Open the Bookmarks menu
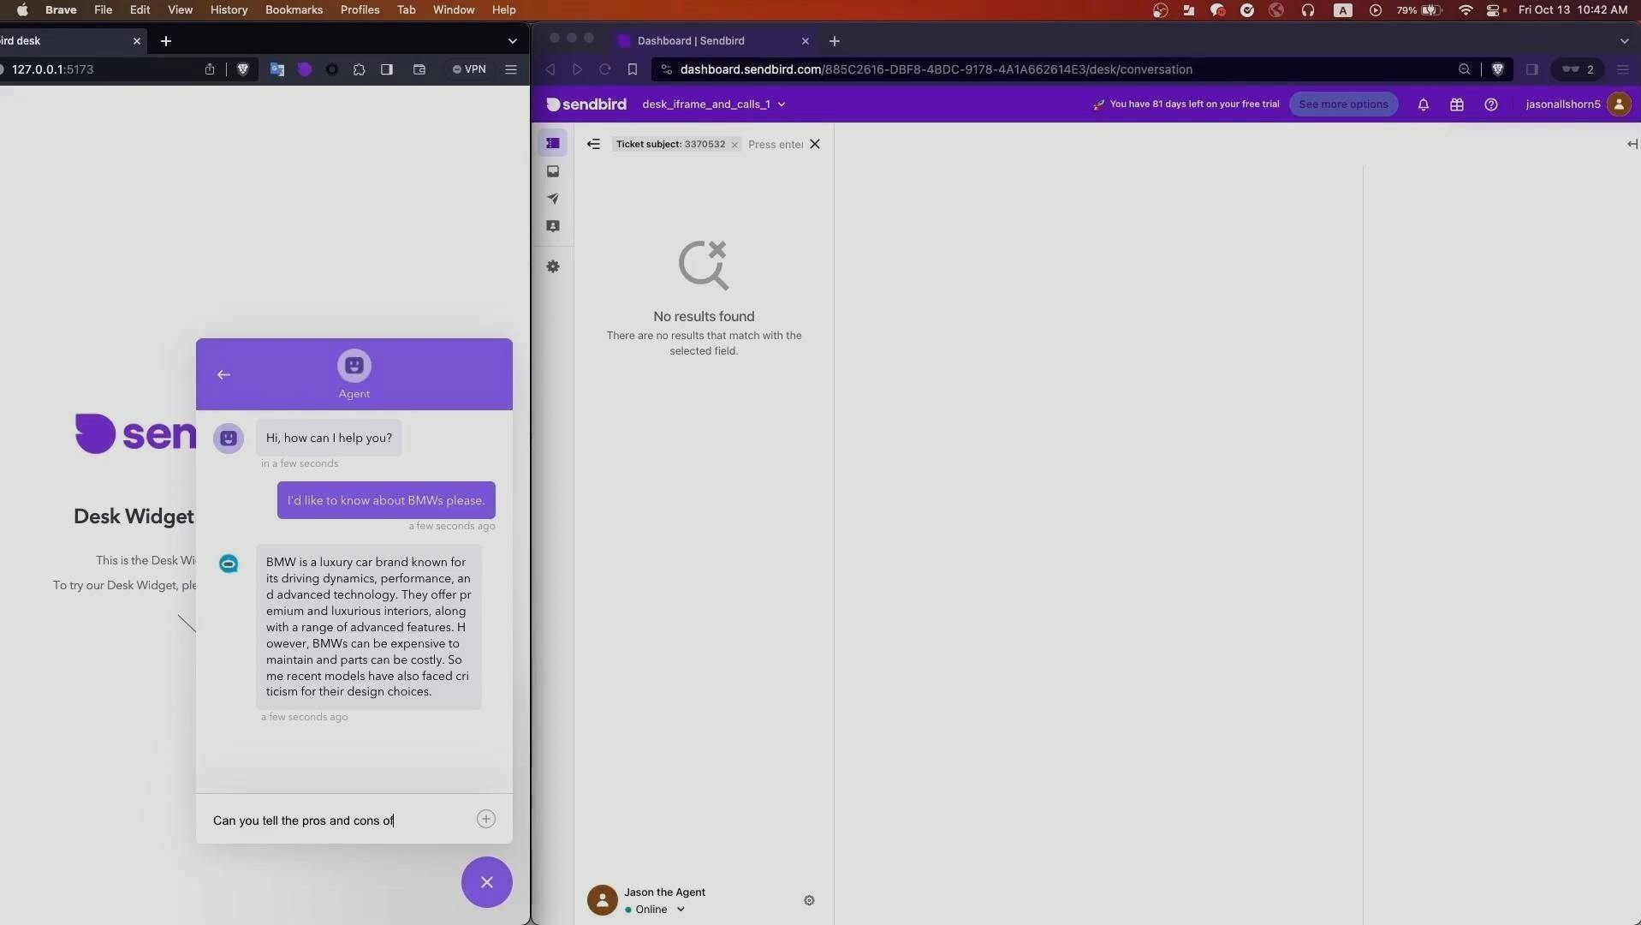 [x=294, y=9]
